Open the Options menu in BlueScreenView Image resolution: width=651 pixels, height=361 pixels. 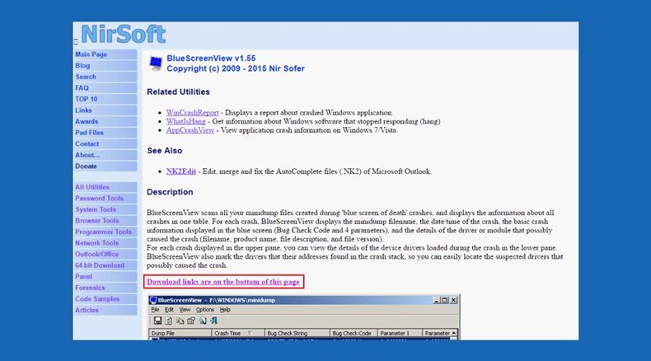pyautogui.click(x=204, y=310)
